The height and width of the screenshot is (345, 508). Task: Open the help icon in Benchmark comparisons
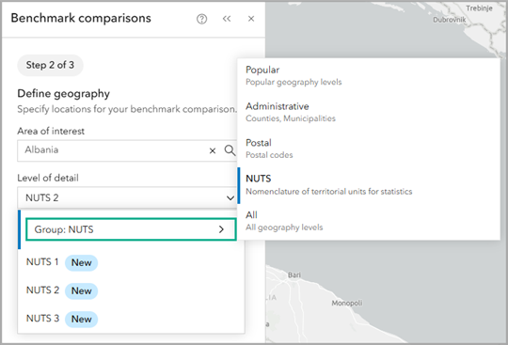point(201,19)
